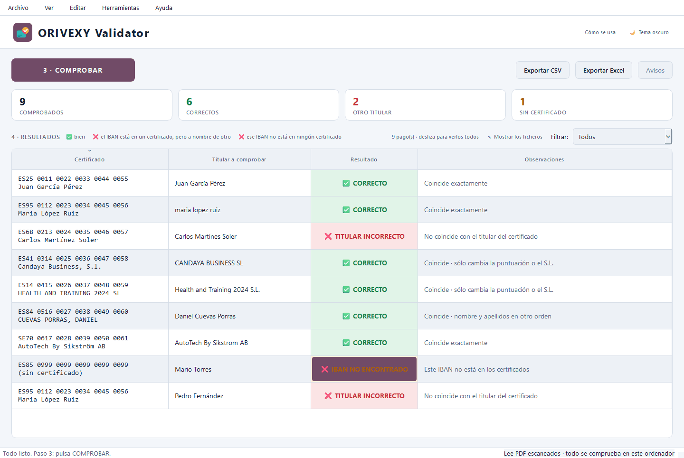The width and height of the screenshot is (684, 458).
Task: Toggle Tema oscuro theme
Action: pos(649,33)
